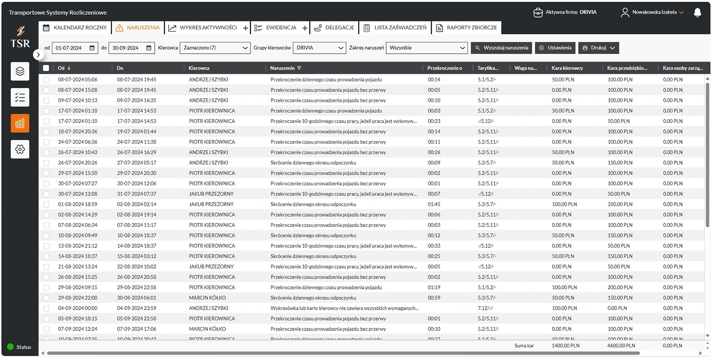This screenshot has height=357, width=711.
Task: Expand the Drukuj dropdown arrow
Action: coord(612,48)
